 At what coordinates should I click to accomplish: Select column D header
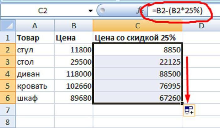point(201,25)
